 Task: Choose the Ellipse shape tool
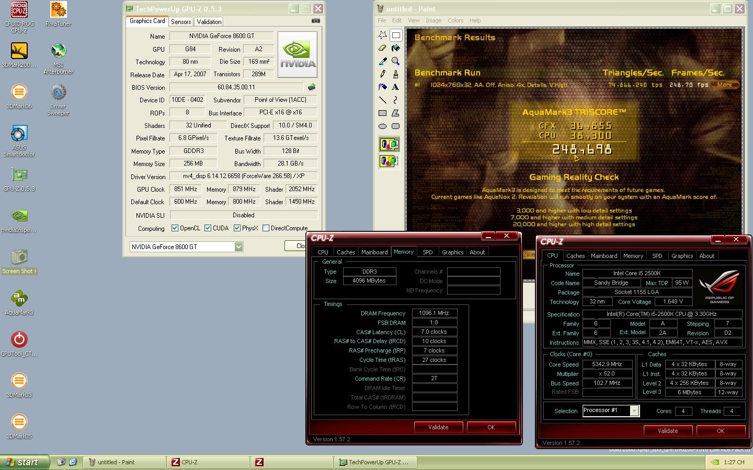[383, 126]
